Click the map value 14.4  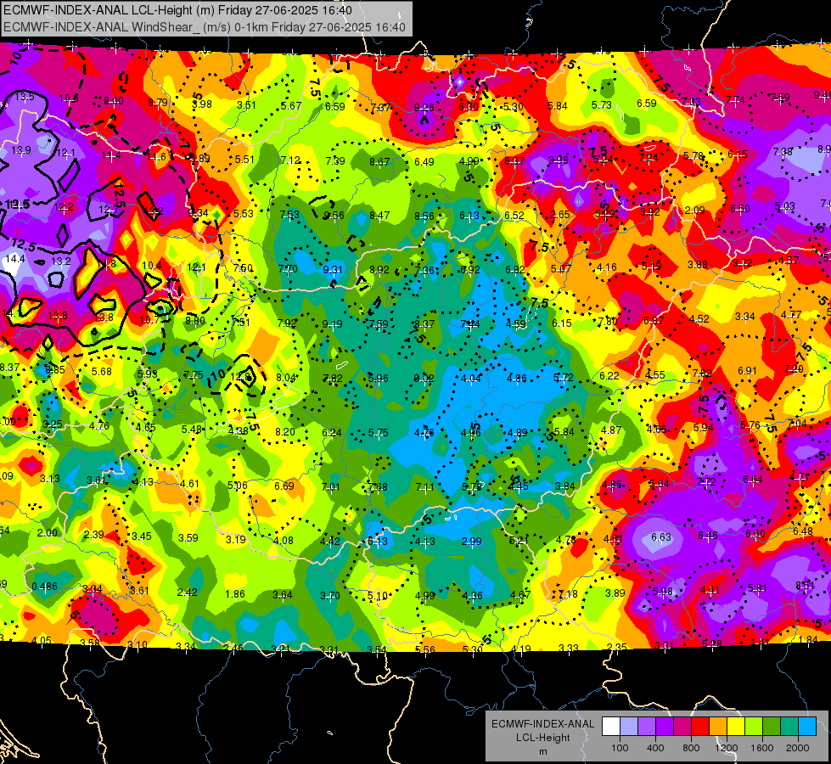coord(15,259)
